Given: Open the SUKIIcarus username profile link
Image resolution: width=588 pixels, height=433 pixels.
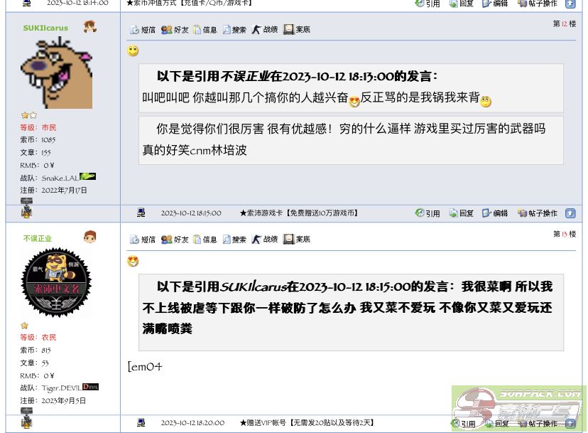Looking at the screenshot, I should click(x=45, y=28).
